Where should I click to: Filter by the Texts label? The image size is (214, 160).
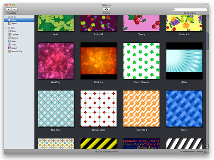(x=14, y=44)
